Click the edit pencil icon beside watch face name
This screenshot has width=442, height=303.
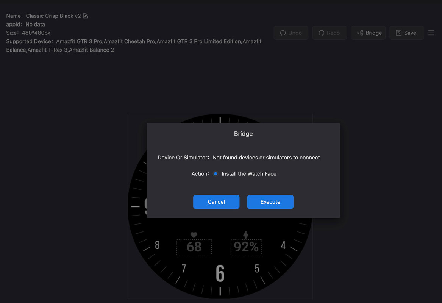click(x=86, y=16)
